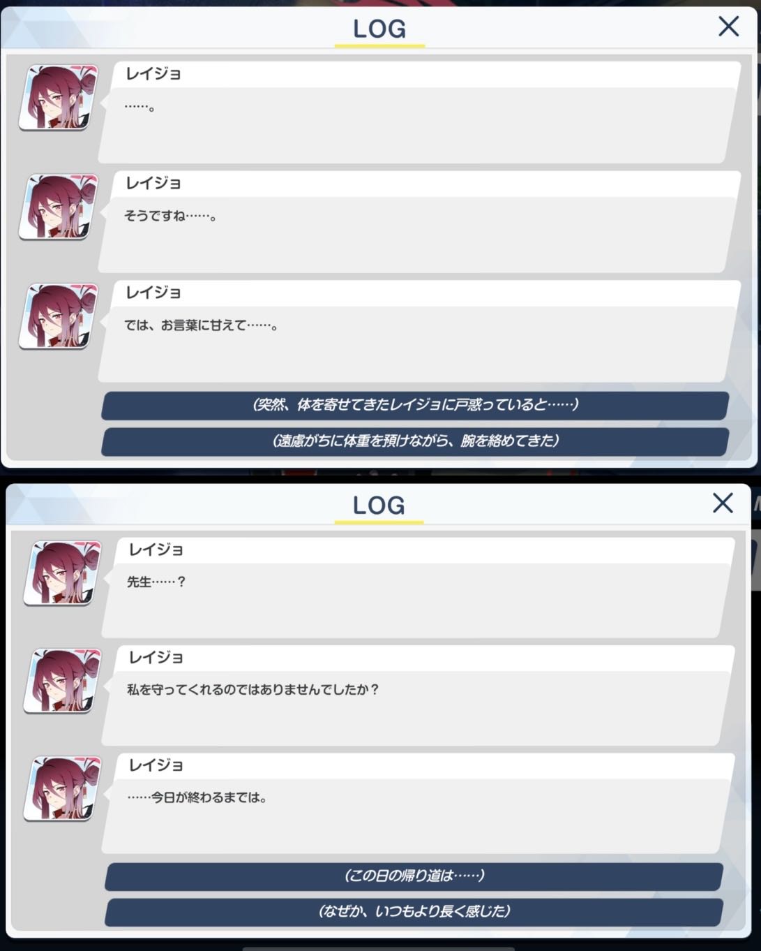Select the '遠慮がちに体重を預けながら' narration bar
This screenshot has width=761, height=951.
[415, 441]
